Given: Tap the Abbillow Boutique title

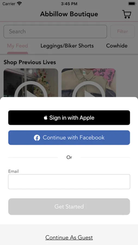Looking at the screenshot, I should point(69,14).
